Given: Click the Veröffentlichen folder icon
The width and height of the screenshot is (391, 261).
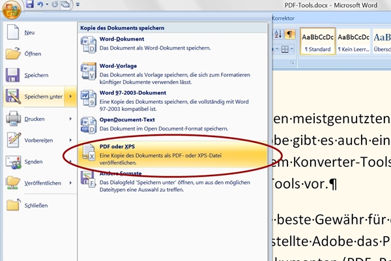Looking at the screenshot, I should (x=13, y=183).
